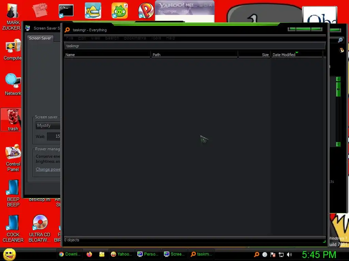Open the green pig Bad Piggies shortcut
The width and height of the screenshot is (349, 261).
tap(120, 11)
